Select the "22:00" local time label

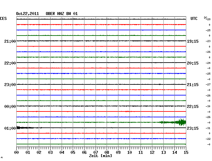(x=10, y=63)
